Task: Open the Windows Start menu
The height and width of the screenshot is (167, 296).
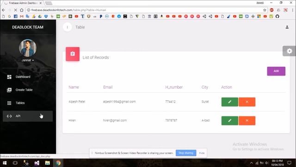Action: coord(5,163)
